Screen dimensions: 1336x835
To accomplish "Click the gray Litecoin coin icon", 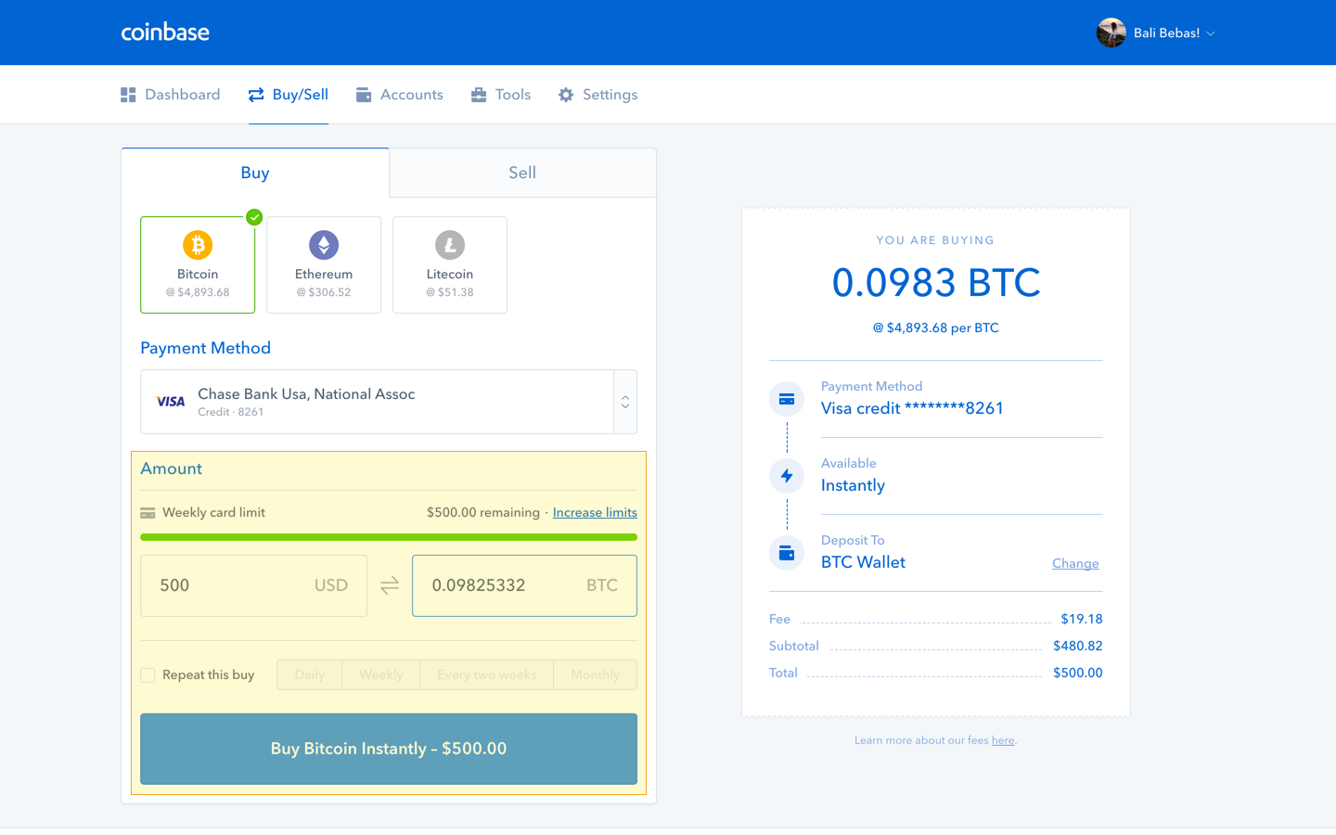I will click(450, 245).
